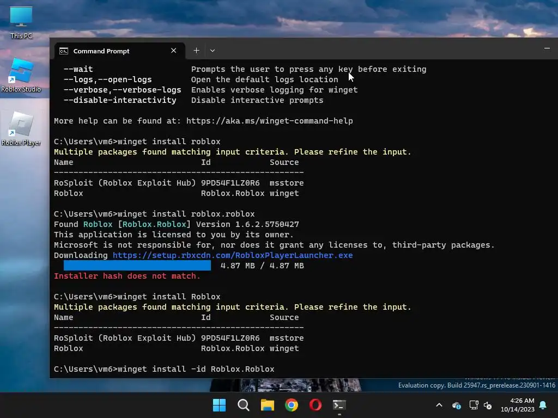This screenshot has width=558, height=418.
Task: Launch Google Chrome from taskbar
Action: [292, 405]
